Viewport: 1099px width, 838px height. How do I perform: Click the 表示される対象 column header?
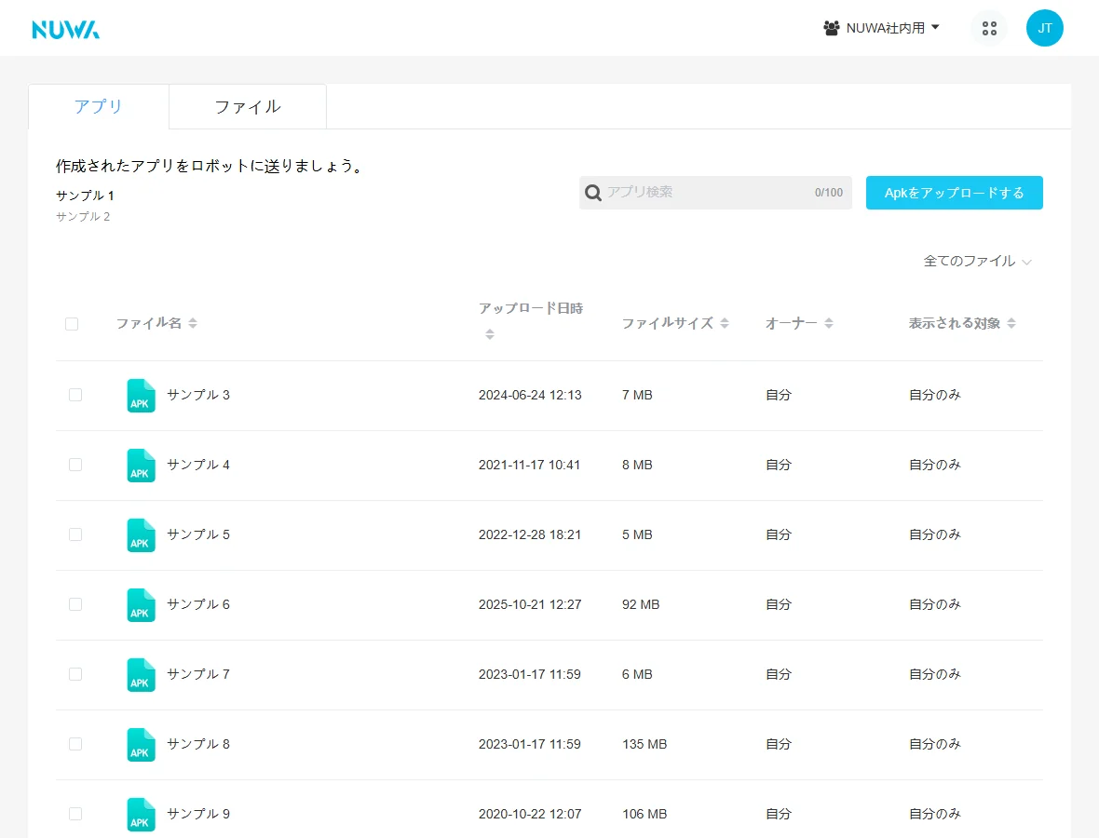[x=955, y=323]
